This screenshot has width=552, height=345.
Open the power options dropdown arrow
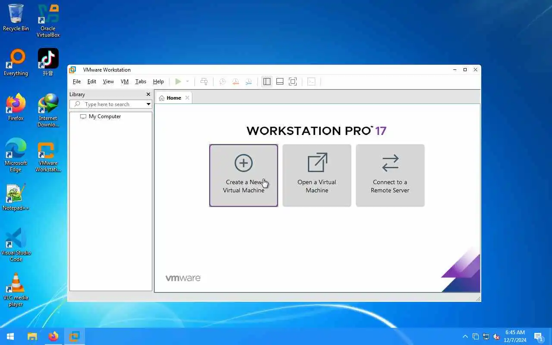tap(187, 82)
